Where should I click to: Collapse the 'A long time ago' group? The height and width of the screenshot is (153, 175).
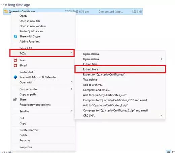point(2,5)
